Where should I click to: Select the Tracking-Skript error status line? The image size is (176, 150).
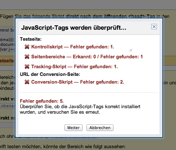(x=75, y=67)
